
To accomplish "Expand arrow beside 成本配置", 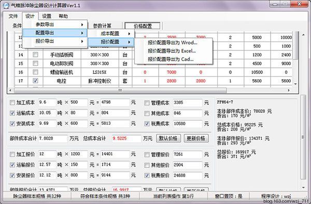I will coord(129,34).
